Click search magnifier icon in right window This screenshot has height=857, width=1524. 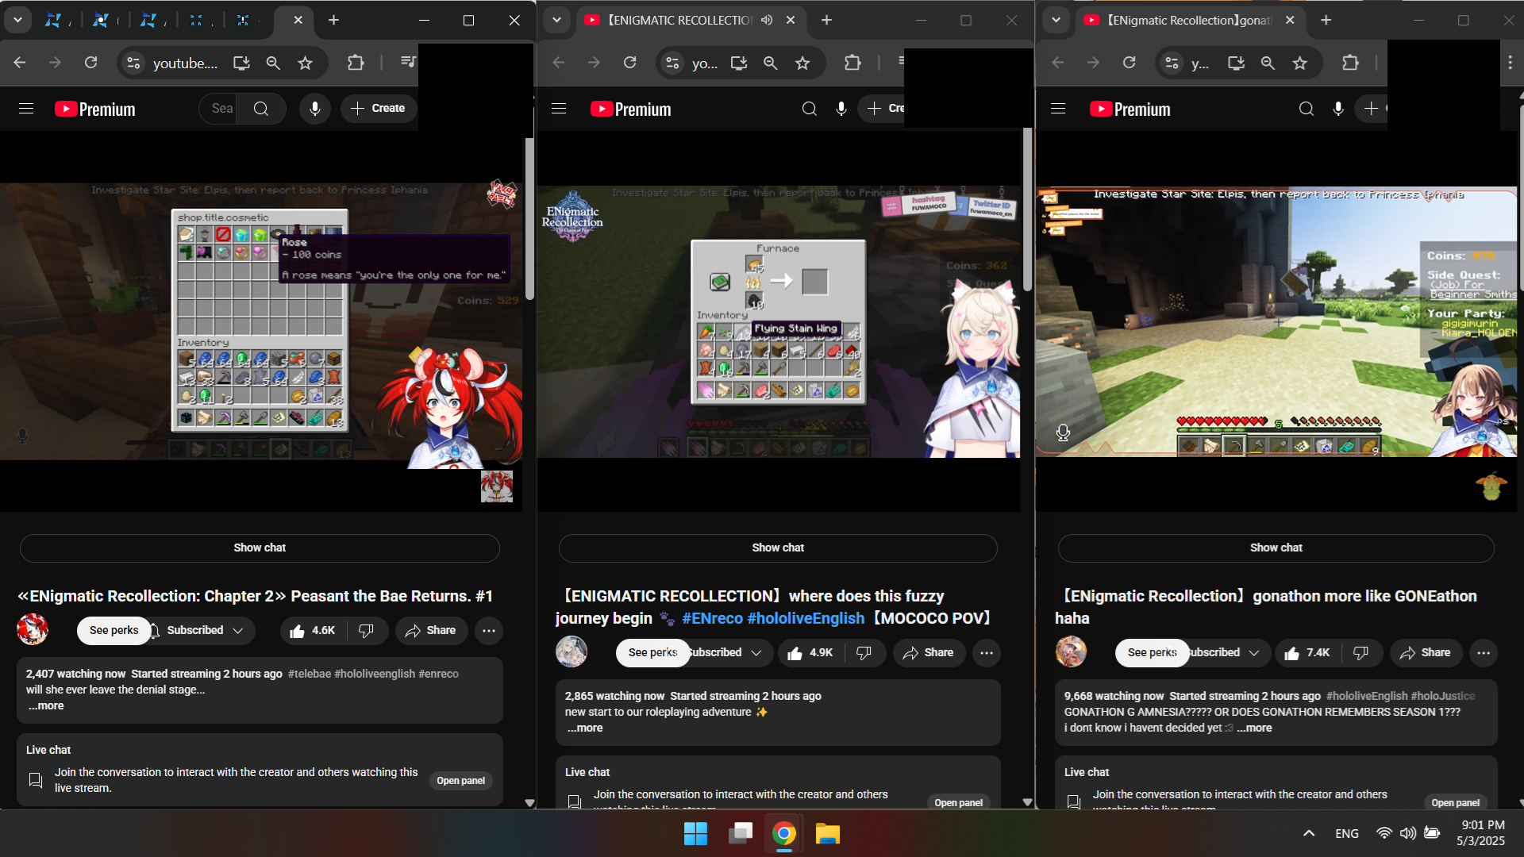pyautogui.click(x=1306, y=109)
